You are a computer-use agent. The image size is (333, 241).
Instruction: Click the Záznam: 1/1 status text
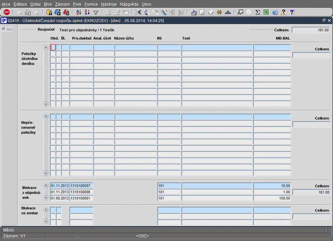tap(14, 236)
